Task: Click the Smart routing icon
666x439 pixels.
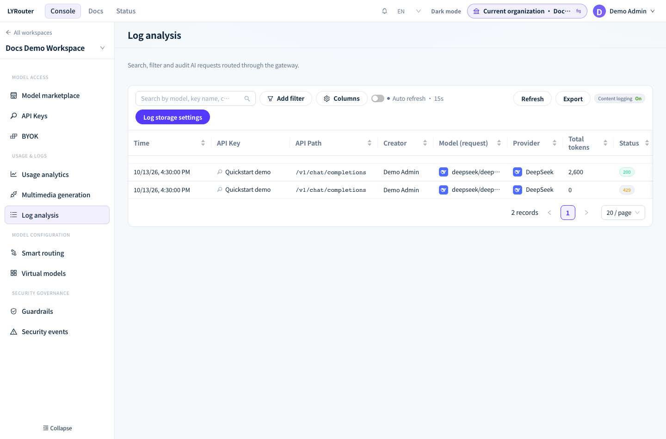Action: [13, 253]
